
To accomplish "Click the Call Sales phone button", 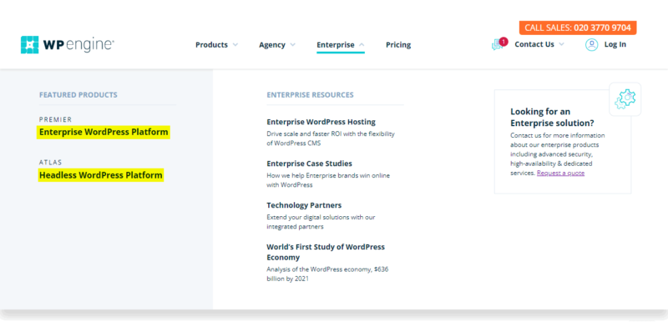I will [578, 28].
